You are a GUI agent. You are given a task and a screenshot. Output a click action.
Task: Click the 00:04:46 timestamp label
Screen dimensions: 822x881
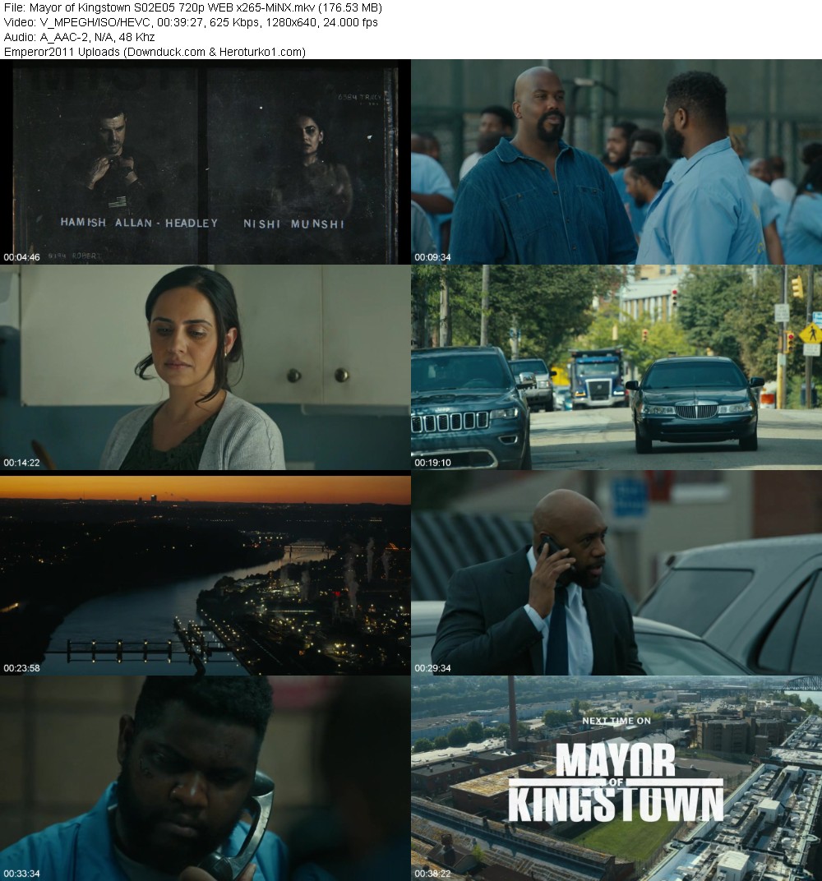[x=22, y=257]
